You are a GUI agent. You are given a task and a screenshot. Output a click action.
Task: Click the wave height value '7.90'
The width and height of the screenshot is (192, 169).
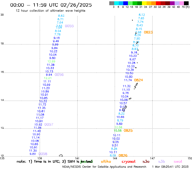137,38
